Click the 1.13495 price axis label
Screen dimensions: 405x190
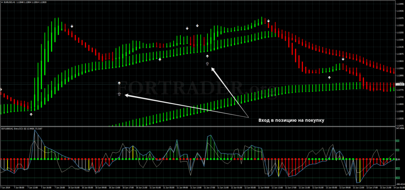pyautogui.click(x=400, y=4)
